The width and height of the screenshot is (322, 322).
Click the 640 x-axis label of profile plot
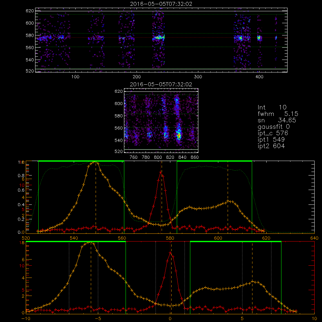[314, 238]
